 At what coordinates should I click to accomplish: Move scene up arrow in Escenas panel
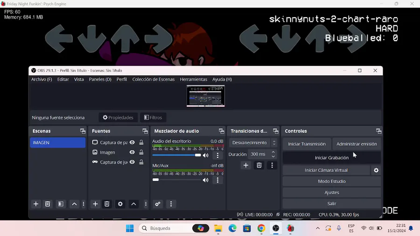[x=74, y=204]
